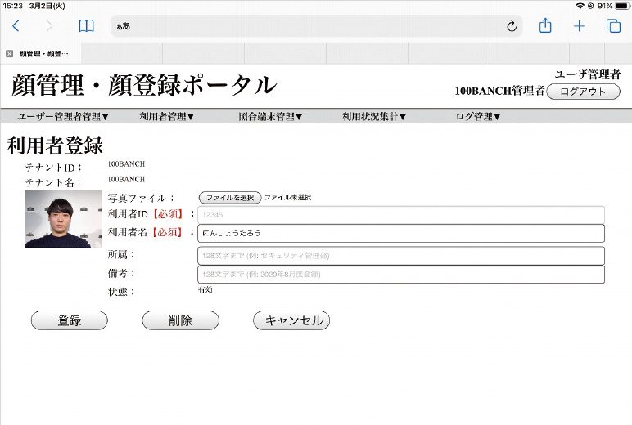Tap the user face photo thumbnail
Viewport: 632px width, 425px height.
point(57,219)
